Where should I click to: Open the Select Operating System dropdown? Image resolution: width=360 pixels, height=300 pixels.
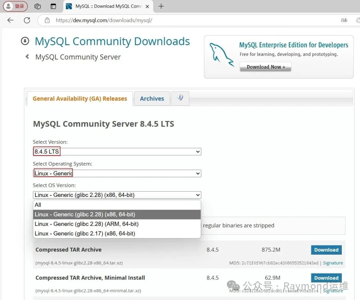117,173
